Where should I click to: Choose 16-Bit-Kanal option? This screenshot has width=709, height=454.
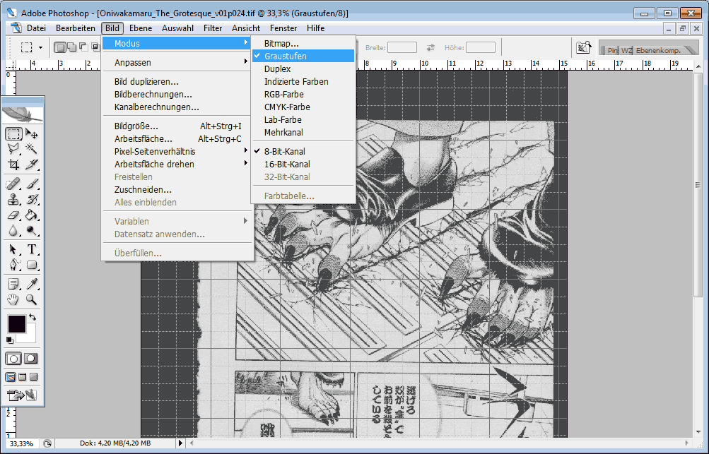point(303,164)
